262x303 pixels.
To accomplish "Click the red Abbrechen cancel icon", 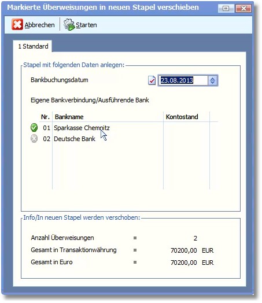I will click(x=17, y=24).
